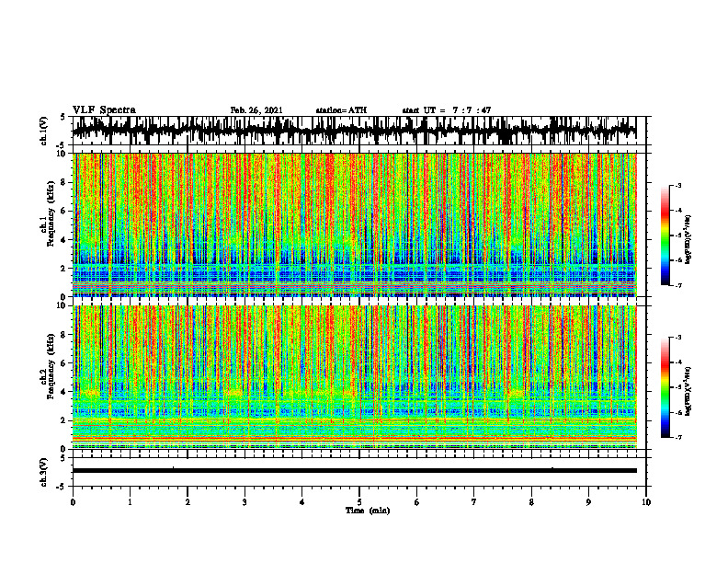Image resolution: width=728 pixels, height=563 pixels.
Task: Click the "9" tick on the time axis
Action: (588, 502)
